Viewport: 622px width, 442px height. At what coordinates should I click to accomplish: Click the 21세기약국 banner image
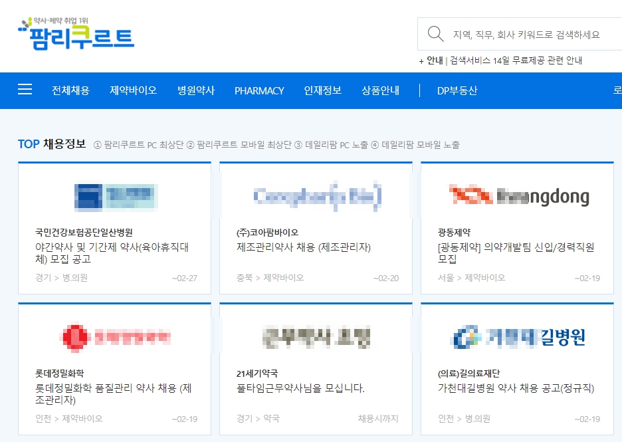[x=316, y=338]
